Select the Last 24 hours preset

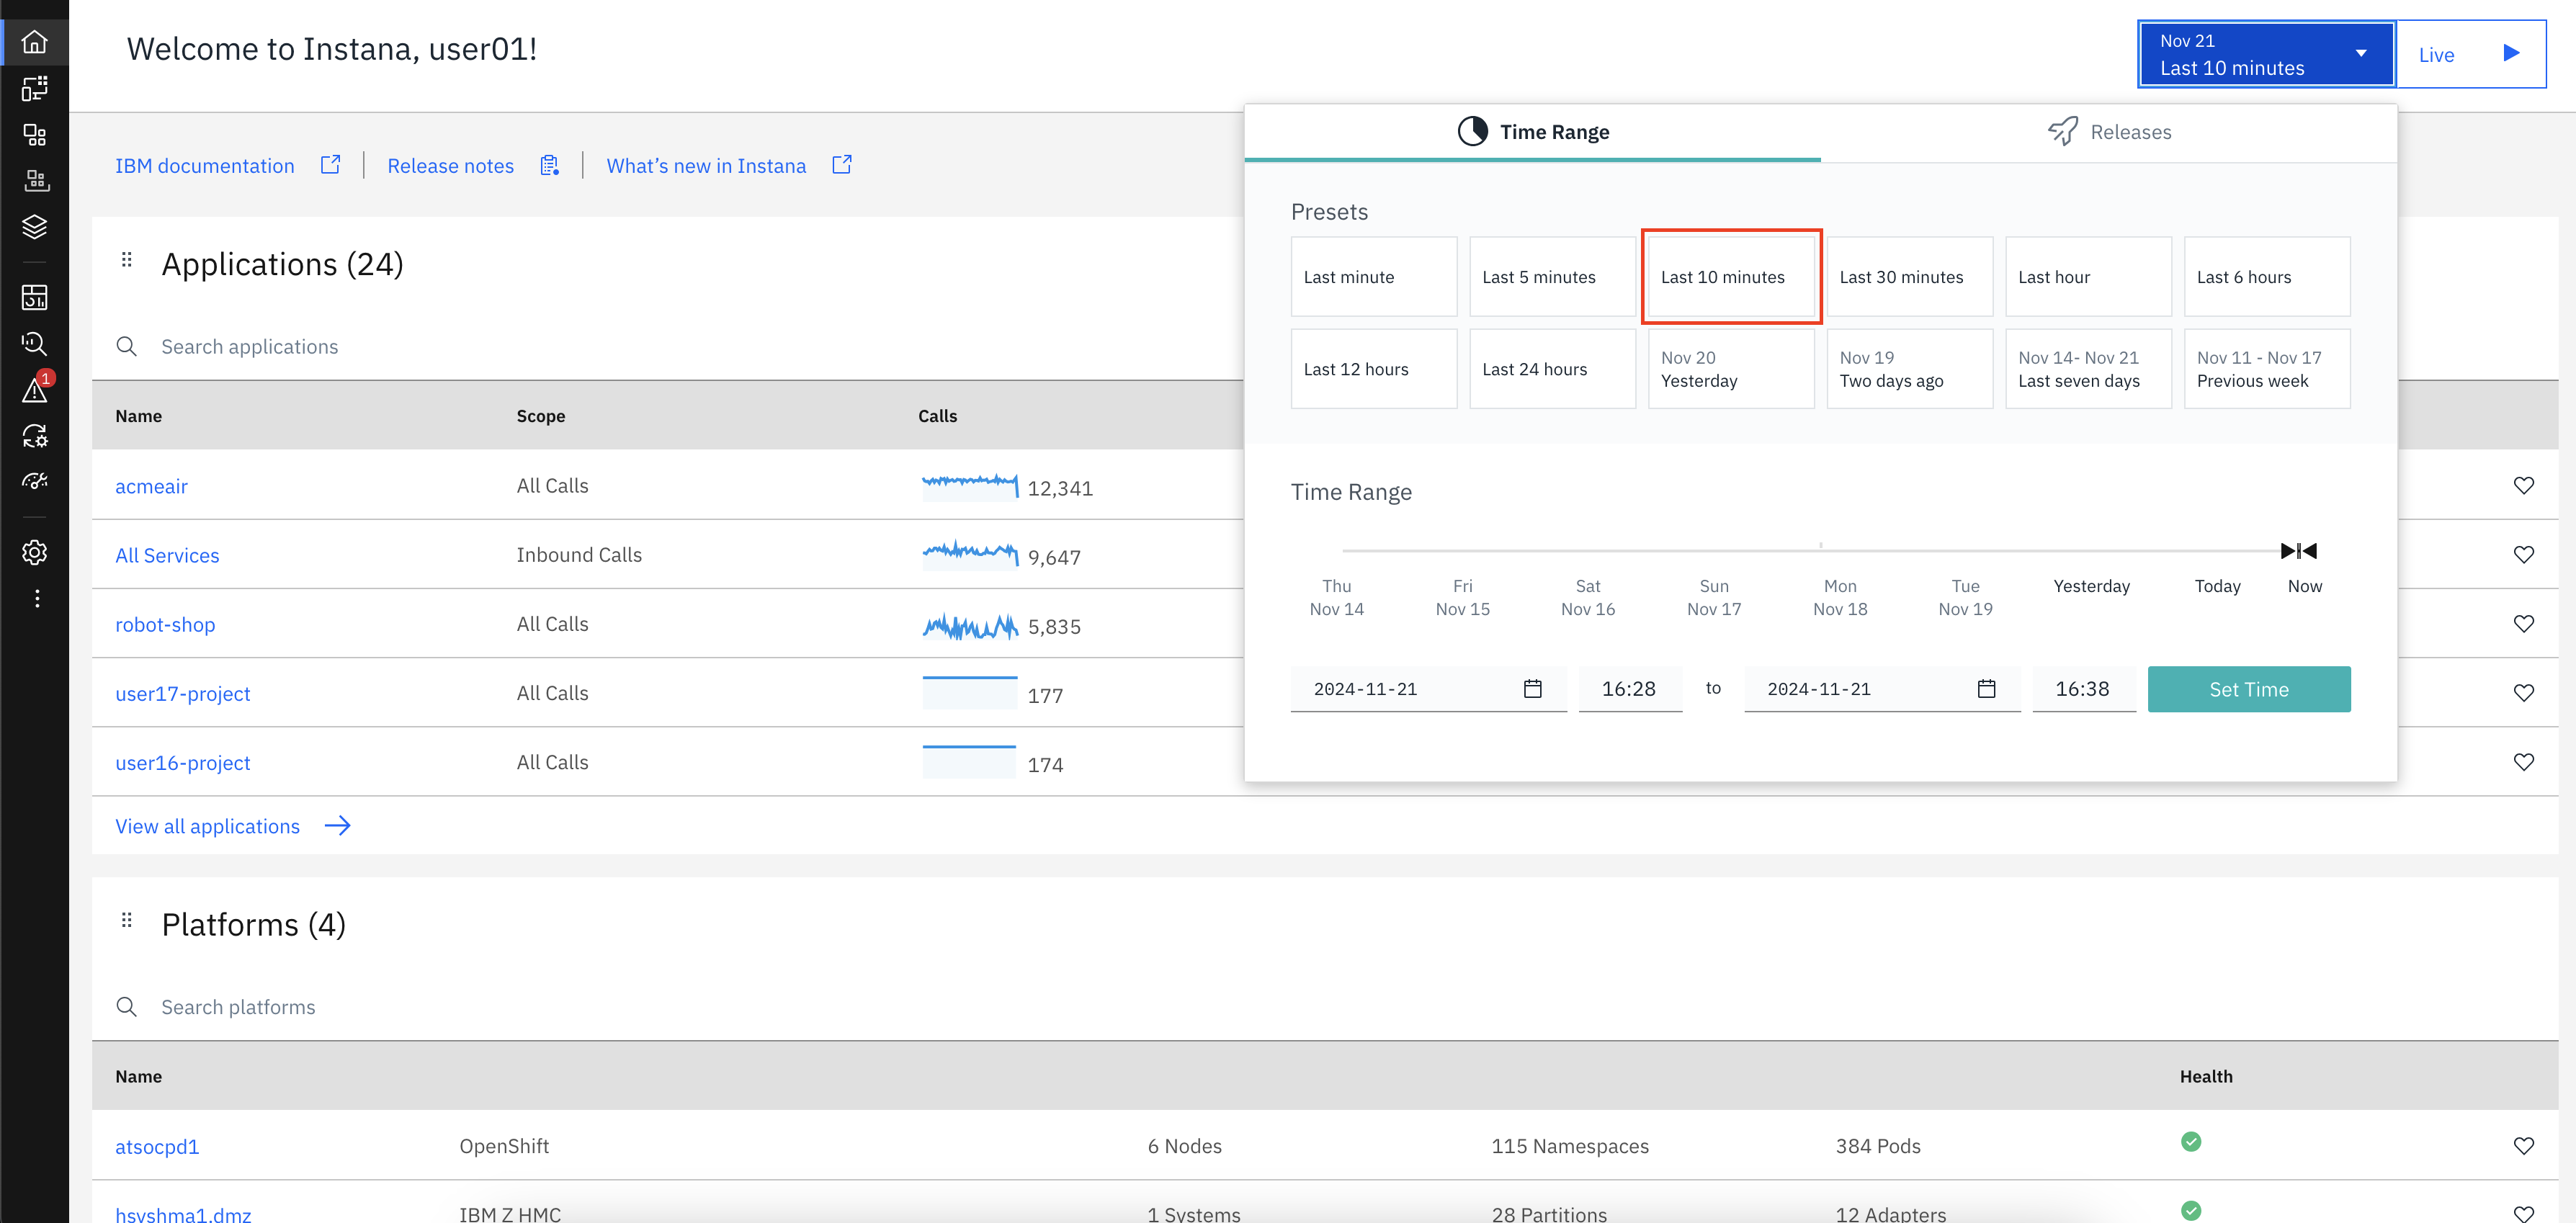(x=1552, y=369)
